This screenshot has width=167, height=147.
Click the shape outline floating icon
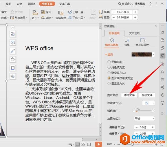13,68
